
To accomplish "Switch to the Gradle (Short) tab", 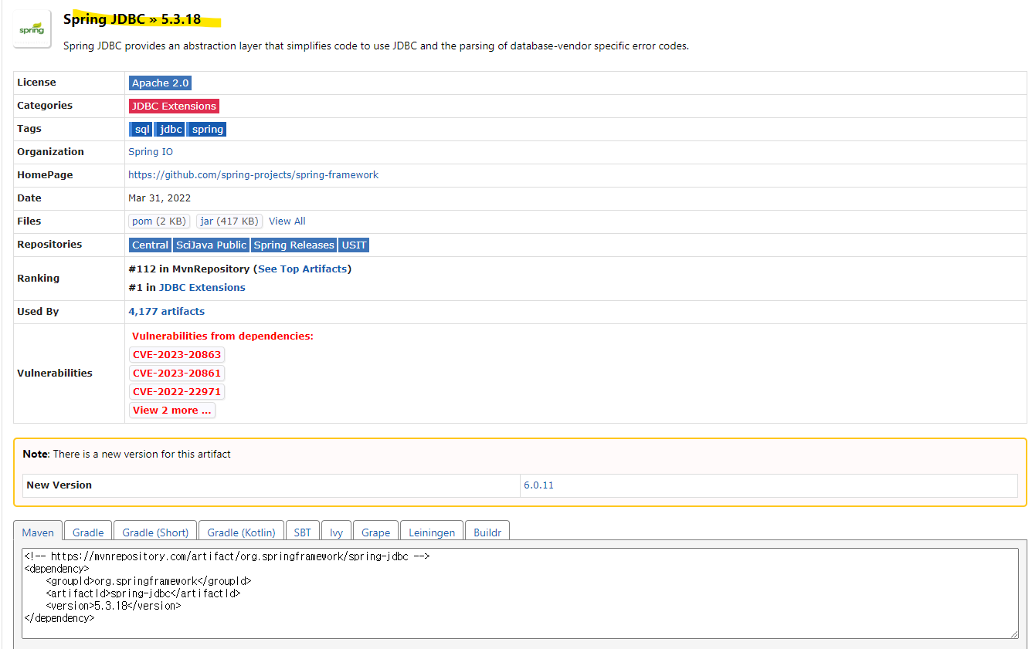I will 155,532.
